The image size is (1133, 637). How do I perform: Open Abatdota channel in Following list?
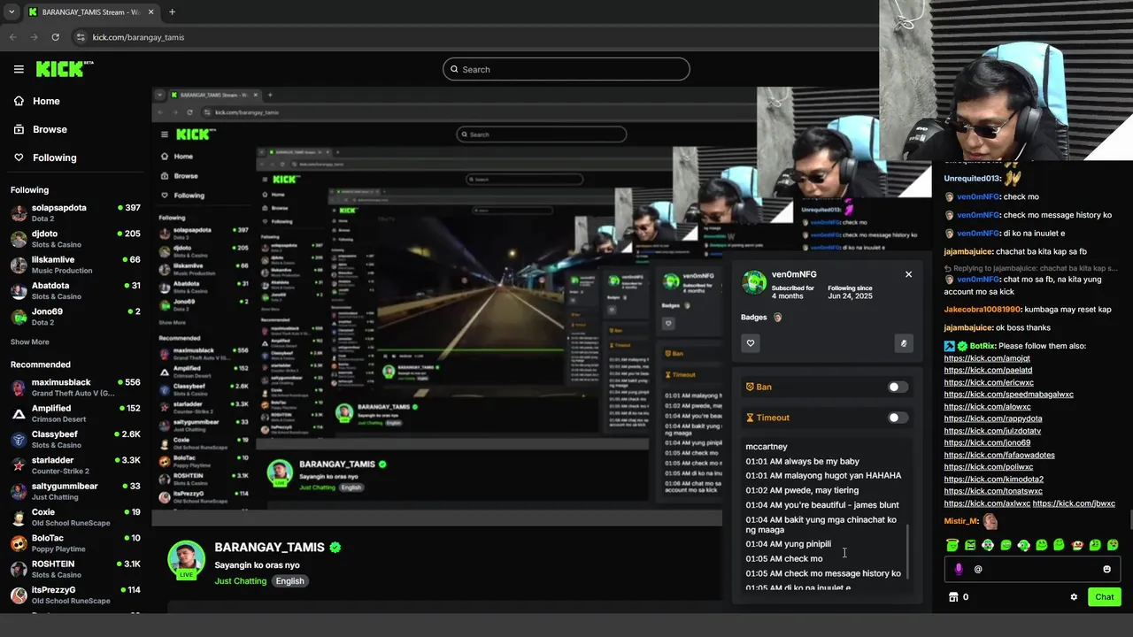coord(75,290)
